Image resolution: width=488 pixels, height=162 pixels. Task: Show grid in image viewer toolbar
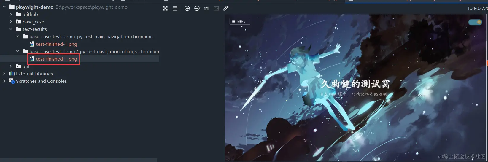(175, 8)
